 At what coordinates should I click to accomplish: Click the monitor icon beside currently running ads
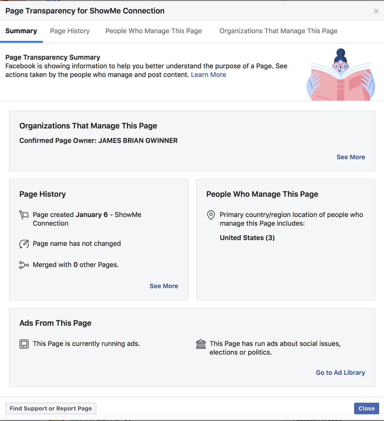click(x=24, y=344)
